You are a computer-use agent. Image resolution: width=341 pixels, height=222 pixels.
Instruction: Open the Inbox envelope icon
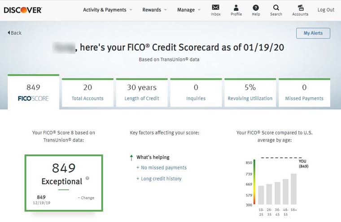(x=215, y=8)
